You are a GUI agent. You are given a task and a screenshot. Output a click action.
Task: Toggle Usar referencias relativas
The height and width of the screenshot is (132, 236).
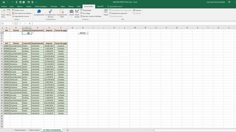tap(22, 13)
